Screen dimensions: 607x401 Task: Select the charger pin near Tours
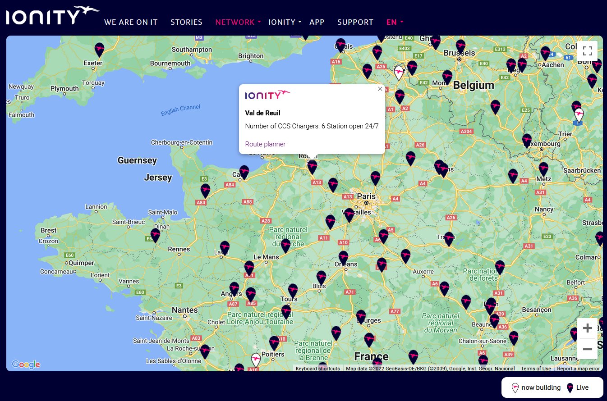pos(293,290)
